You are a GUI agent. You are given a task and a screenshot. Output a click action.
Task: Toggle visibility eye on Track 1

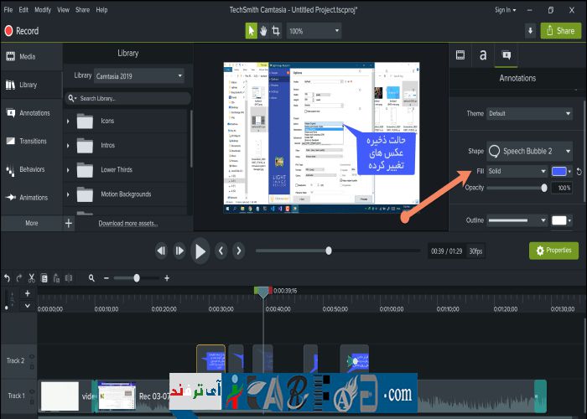click(33, 391)
